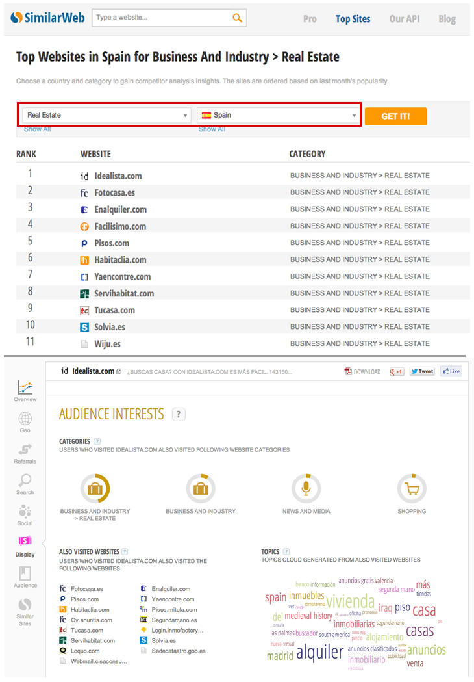Open Wiju.es in the ranking table

(x=107, y=344)
